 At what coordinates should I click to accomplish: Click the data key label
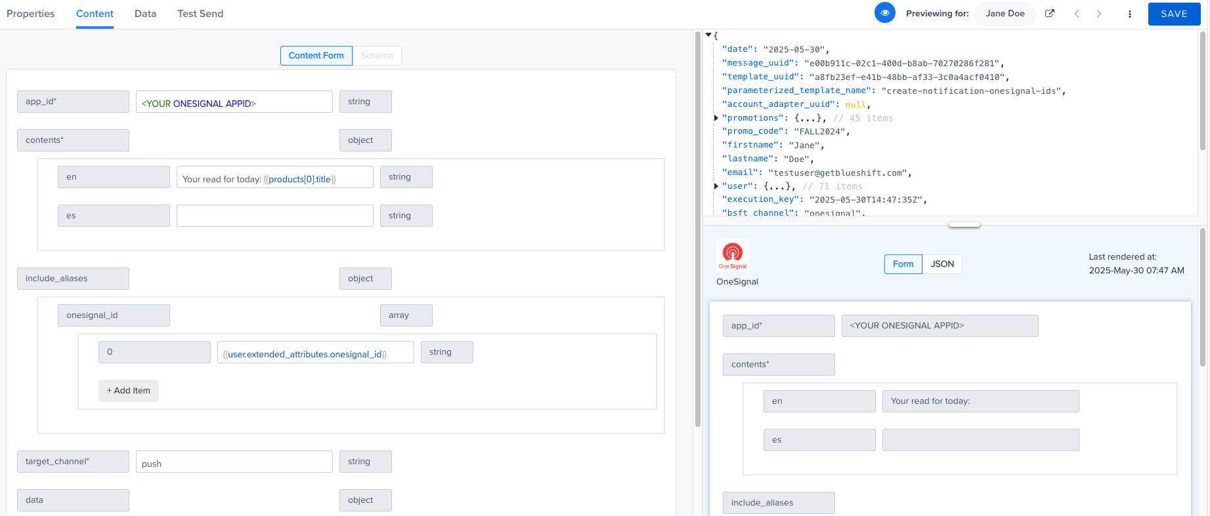(x=73, y=500)
